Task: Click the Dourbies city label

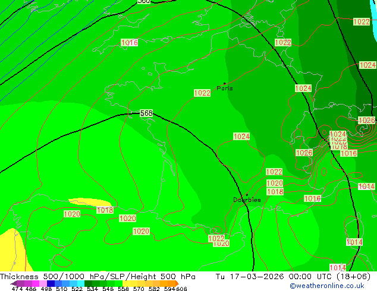Action: [247, 200]
